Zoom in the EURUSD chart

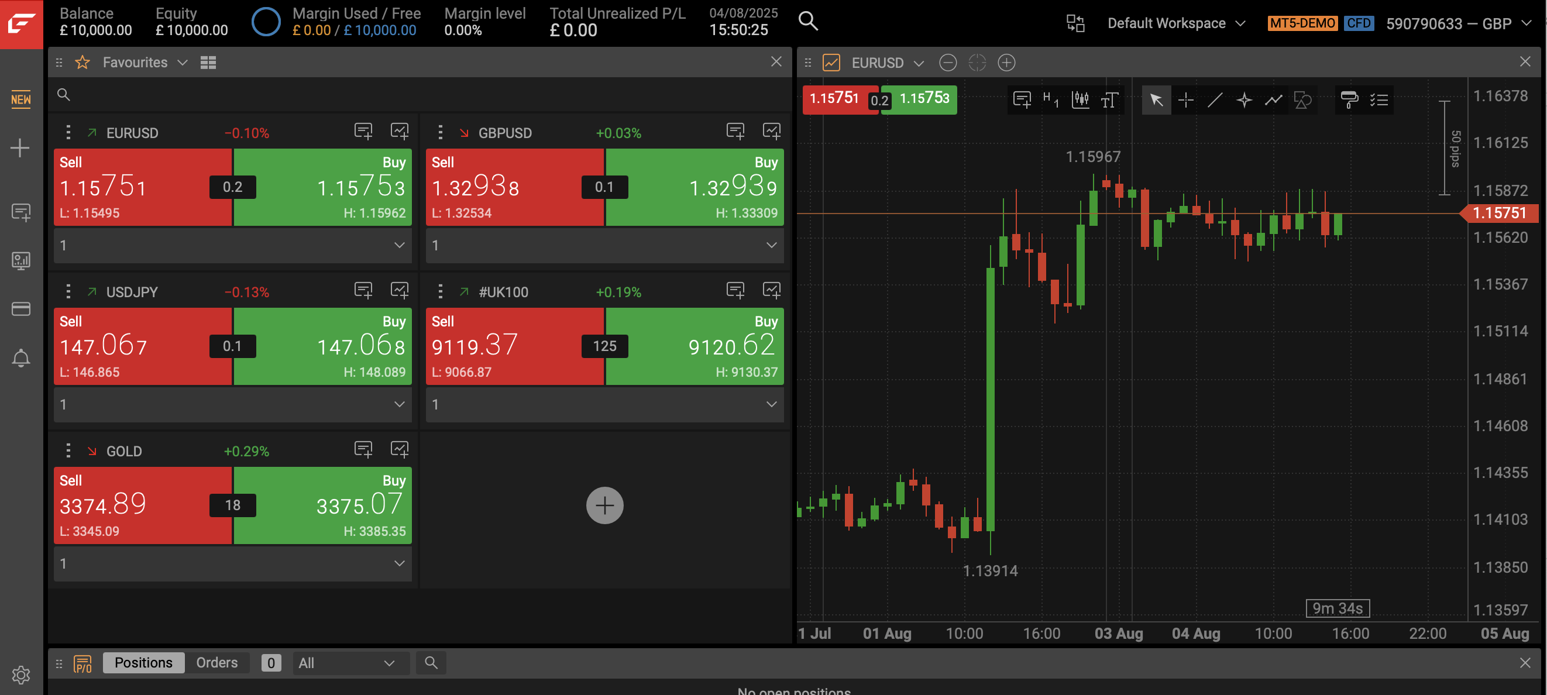(x=1006, y=63)
